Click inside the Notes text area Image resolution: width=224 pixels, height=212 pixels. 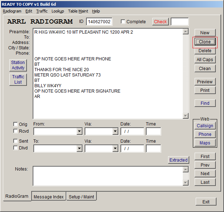pos(108,176)
